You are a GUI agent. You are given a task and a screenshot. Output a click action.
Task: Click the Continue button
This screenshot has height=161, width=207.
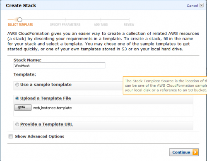coord(184,152)
